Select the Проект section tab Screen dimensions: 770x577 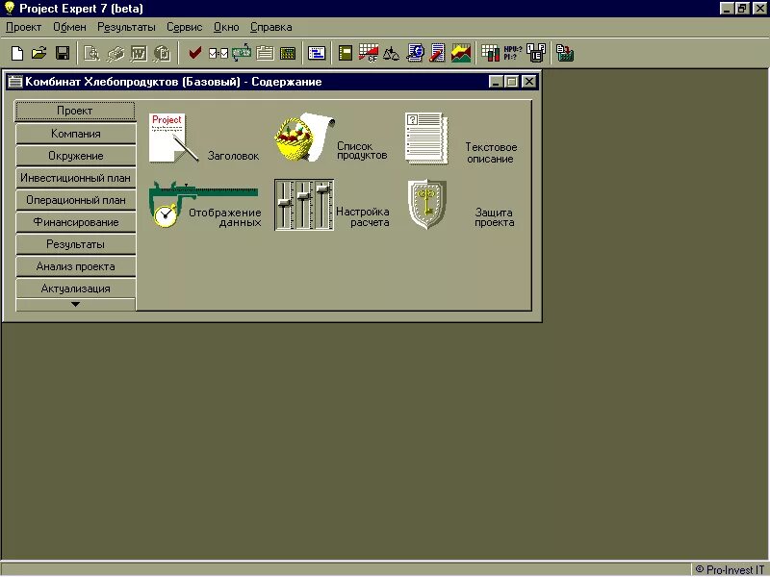coord(75,111)
